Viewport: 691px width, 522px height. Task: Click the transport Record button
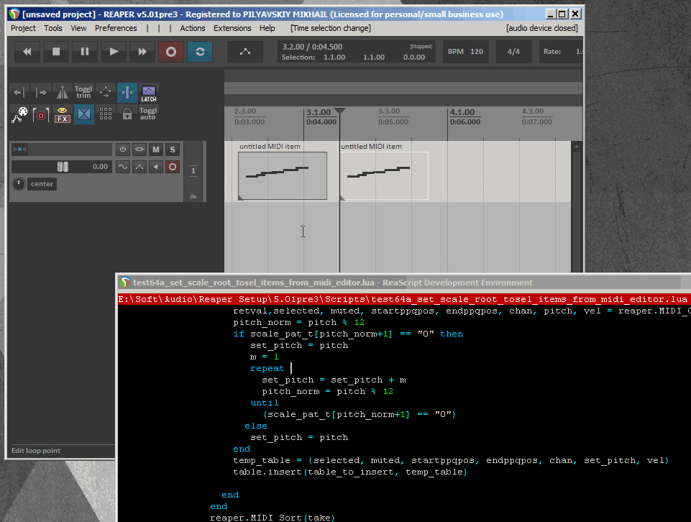tap(171, 52)
